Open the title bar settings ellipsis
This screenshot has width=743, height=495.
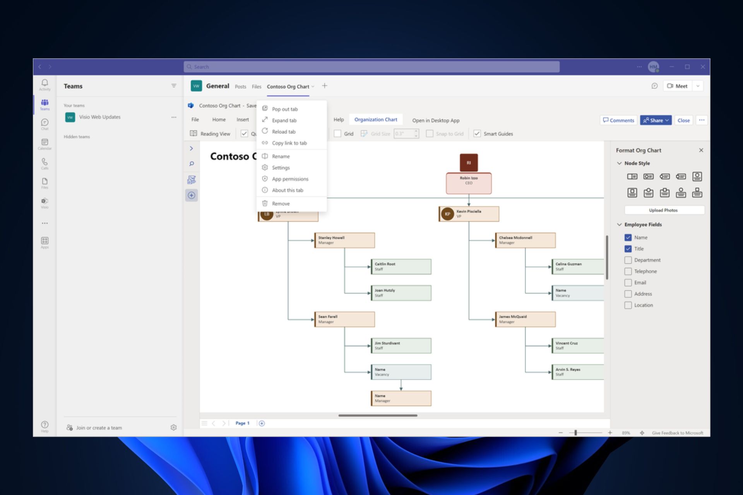point(639,67)
